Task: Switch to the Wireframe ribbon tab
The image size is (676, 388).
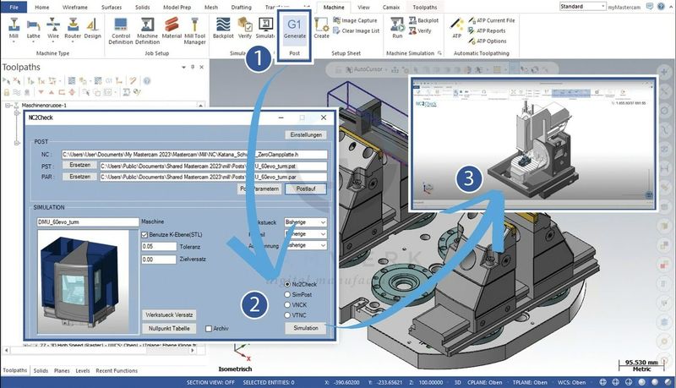Action: coord(74,7)
